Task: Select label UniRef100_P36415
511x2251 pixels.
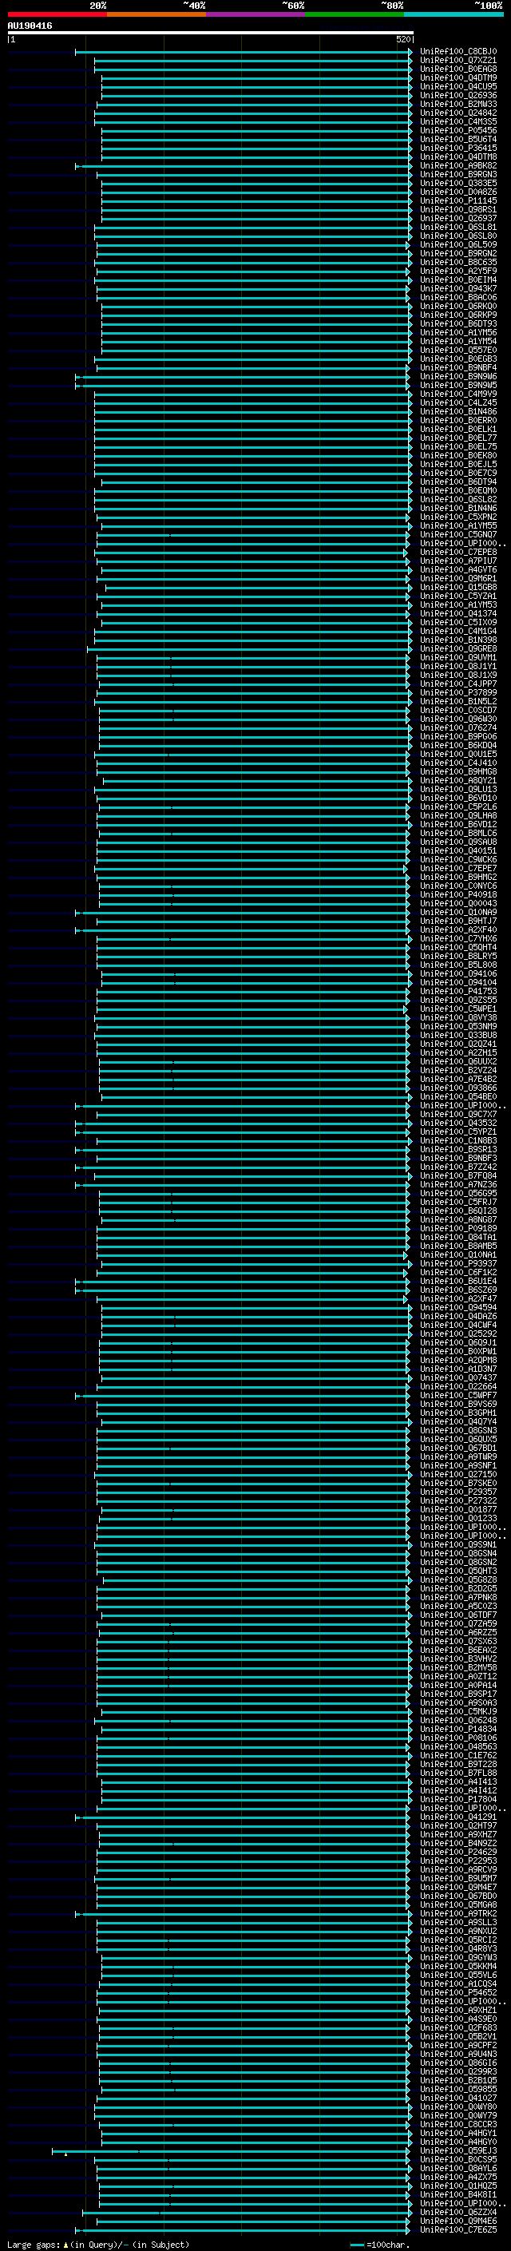Action: [458, 149]
